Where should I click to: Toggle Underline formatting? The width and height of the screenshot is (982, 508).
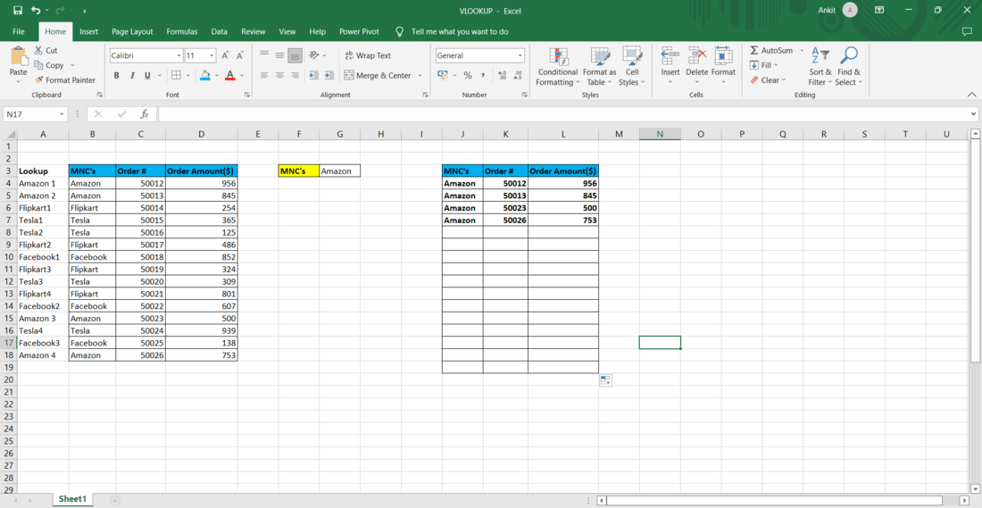tap(148, 75)
